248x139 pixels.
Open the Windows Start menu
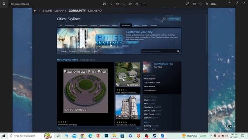point(4,136)
